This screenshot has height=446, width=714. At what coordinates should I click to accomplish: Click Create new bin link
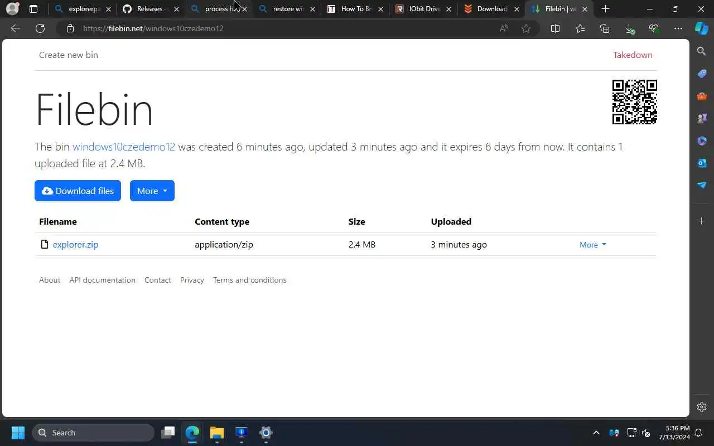click(69, 55)
